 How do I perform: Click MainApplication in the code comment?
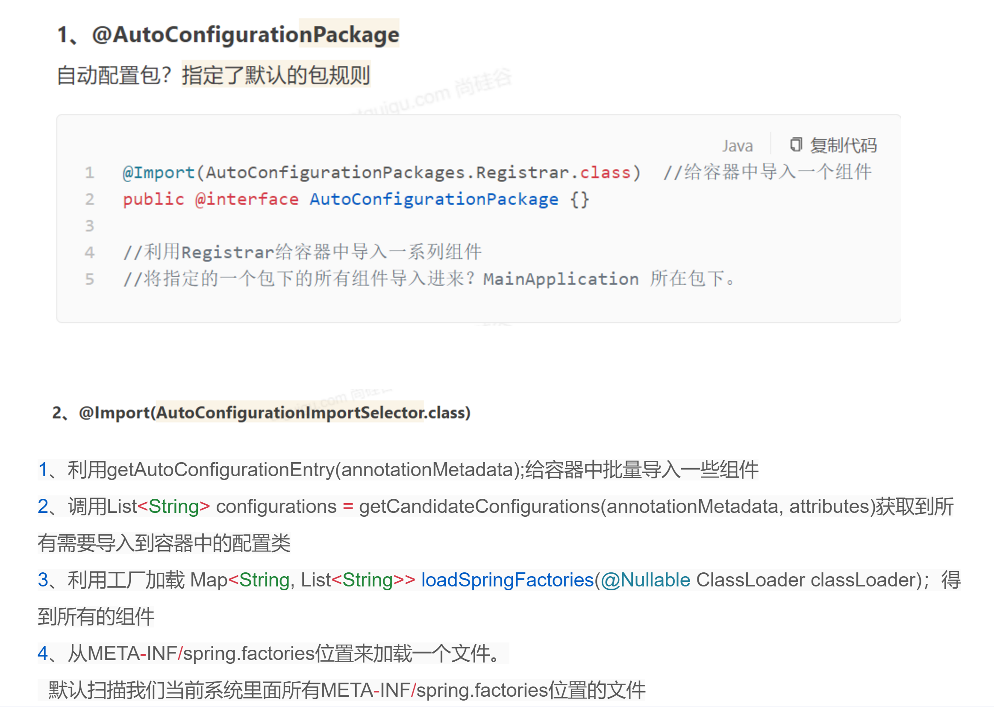coord(561,279)
